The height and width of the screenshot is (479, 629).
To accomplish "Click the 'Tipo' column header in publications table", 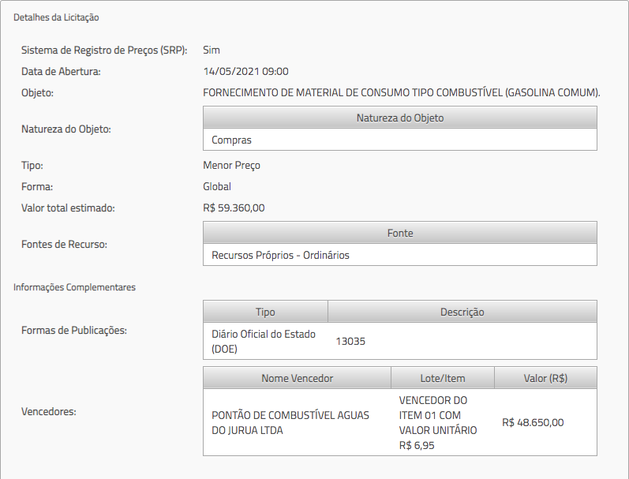I will (265, 312).
